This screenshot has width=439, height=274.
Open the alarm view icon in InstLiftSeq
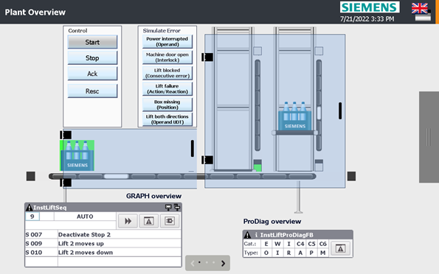tap(148, 221)
